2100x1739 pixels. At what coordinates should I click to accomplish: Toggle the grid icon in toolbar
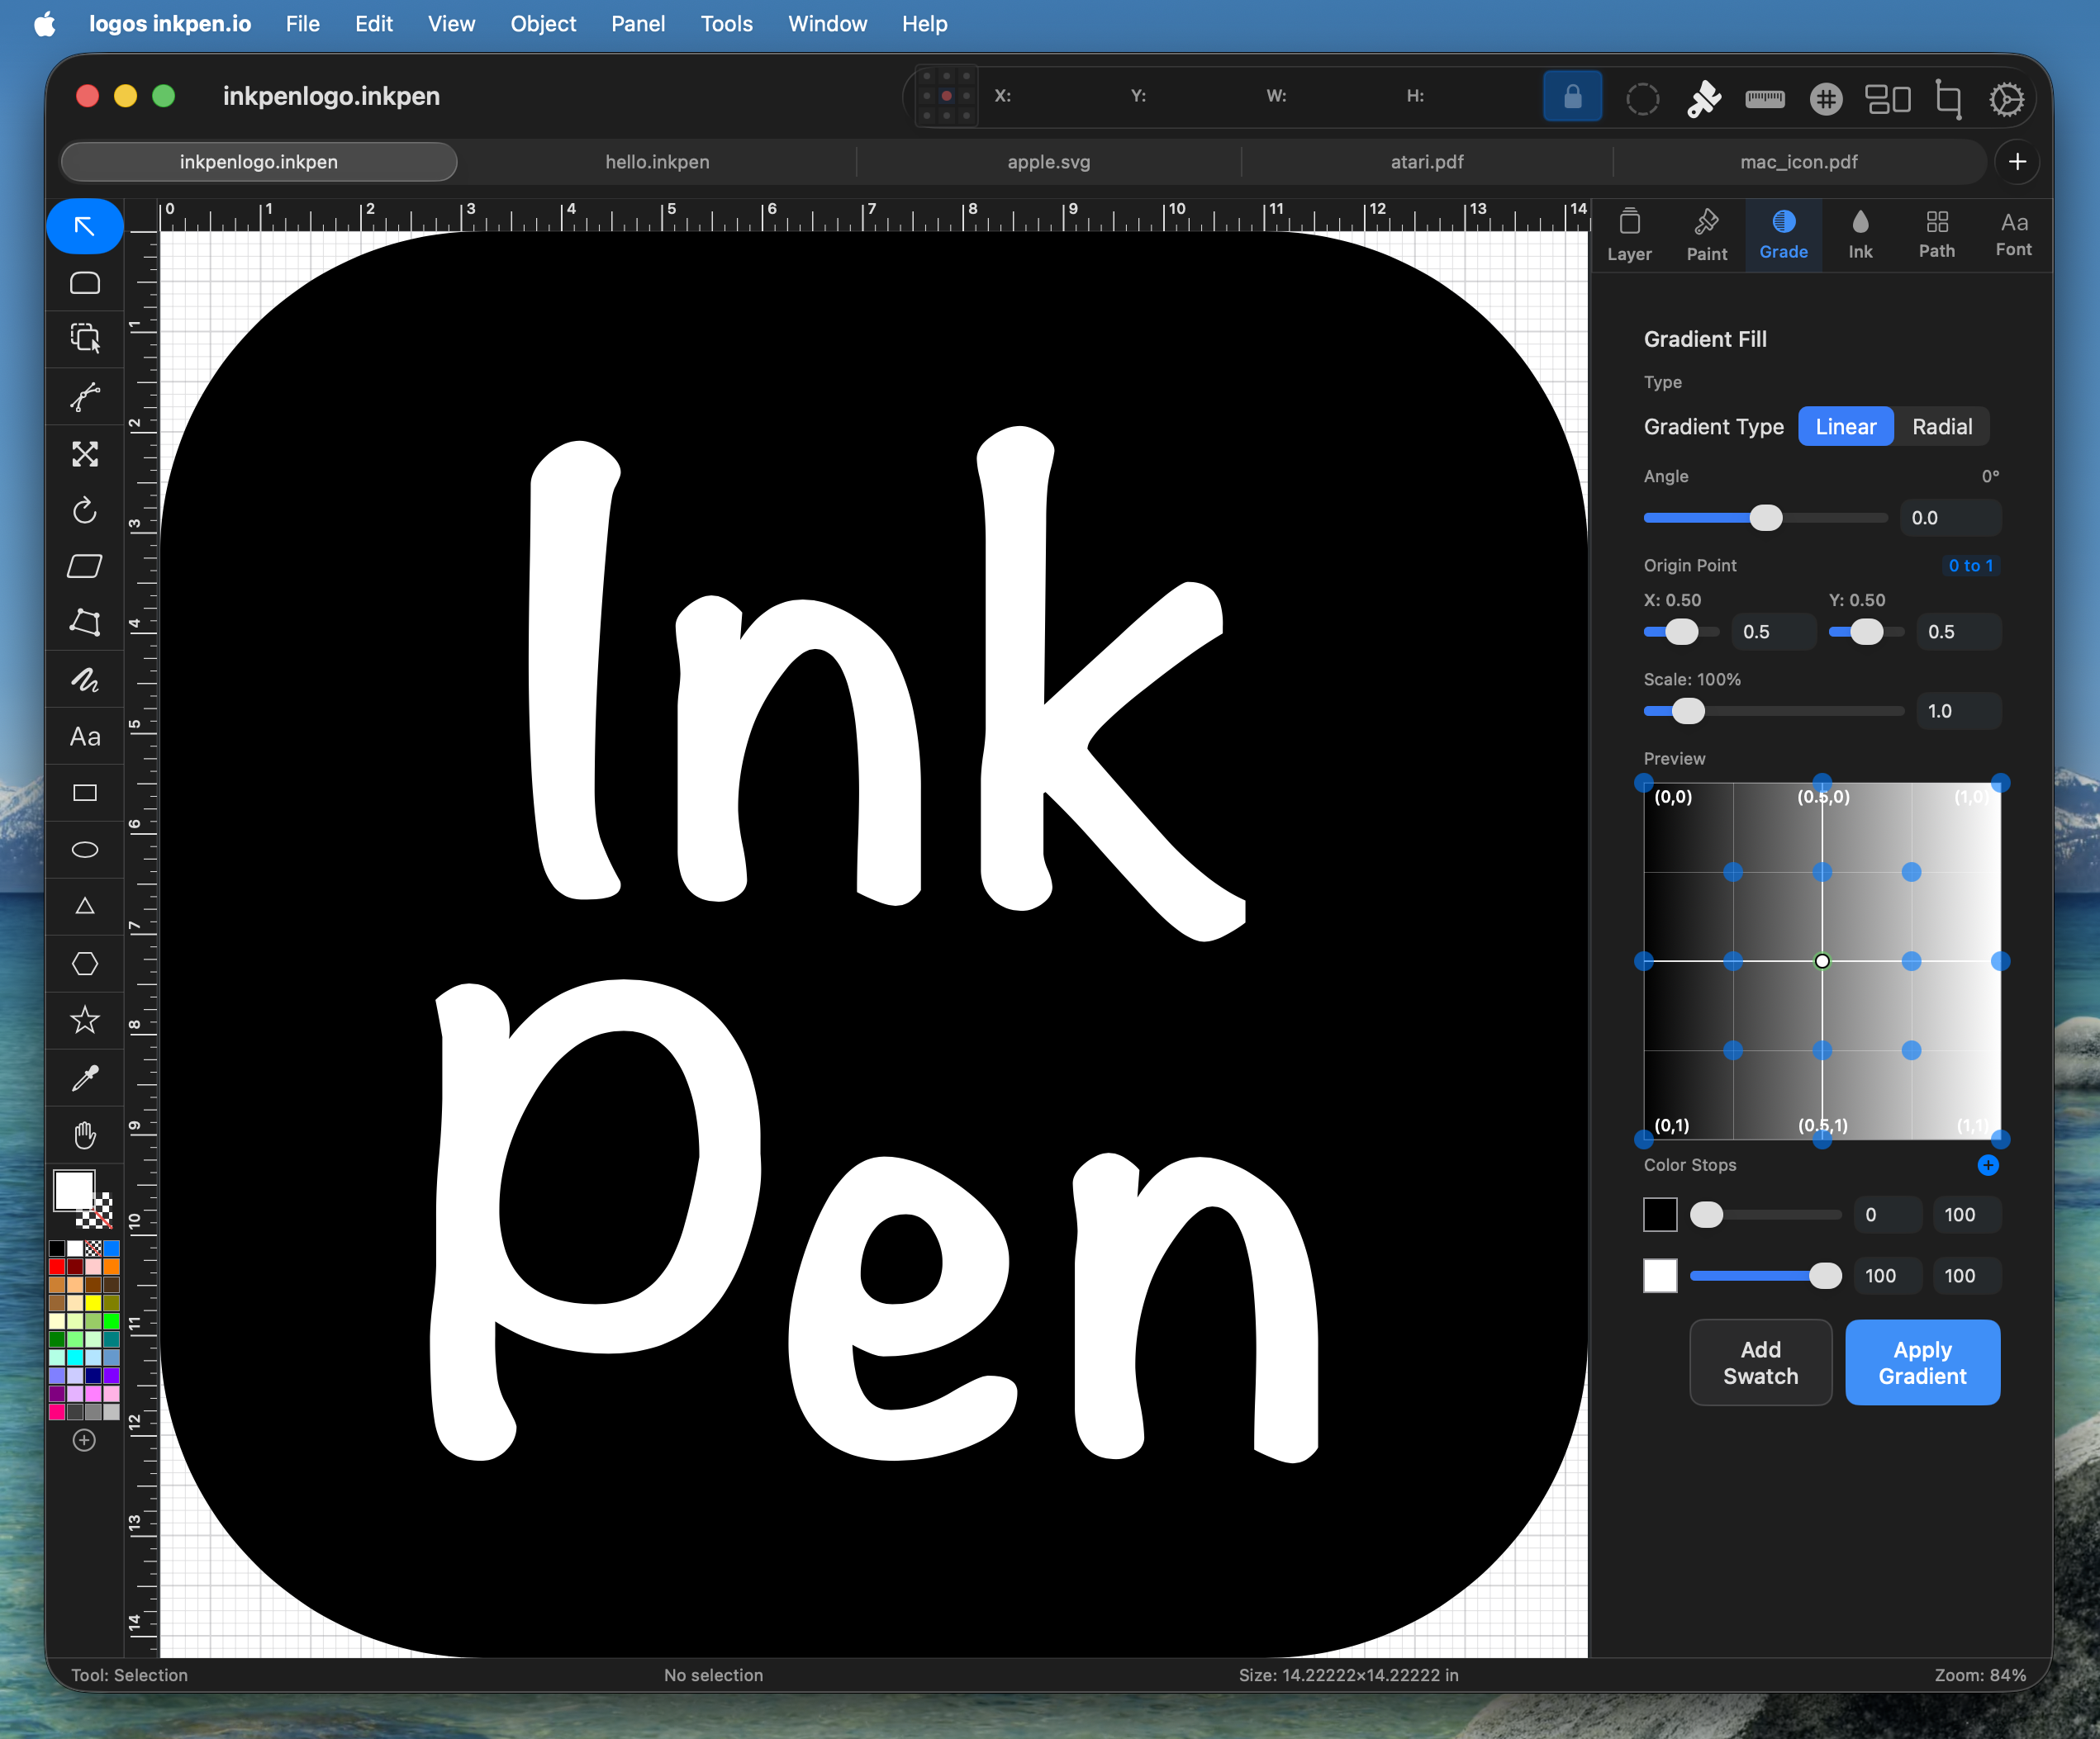point(1826,98)
